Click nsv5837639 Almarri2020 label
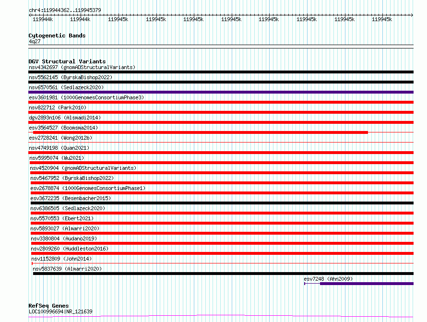Viewport: 427px width, 322px height. 67,269
